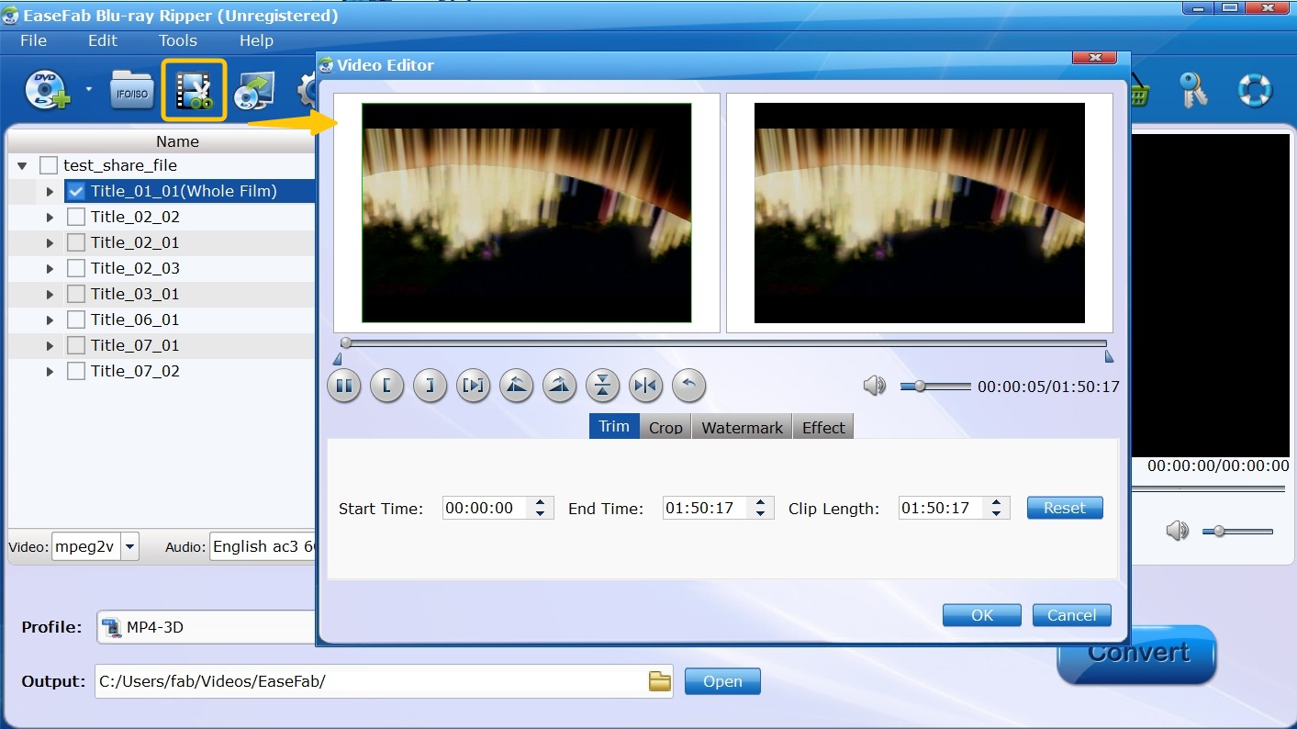Collapse the test_share_file tree node
1297x729 pixels.
[22, 166]
